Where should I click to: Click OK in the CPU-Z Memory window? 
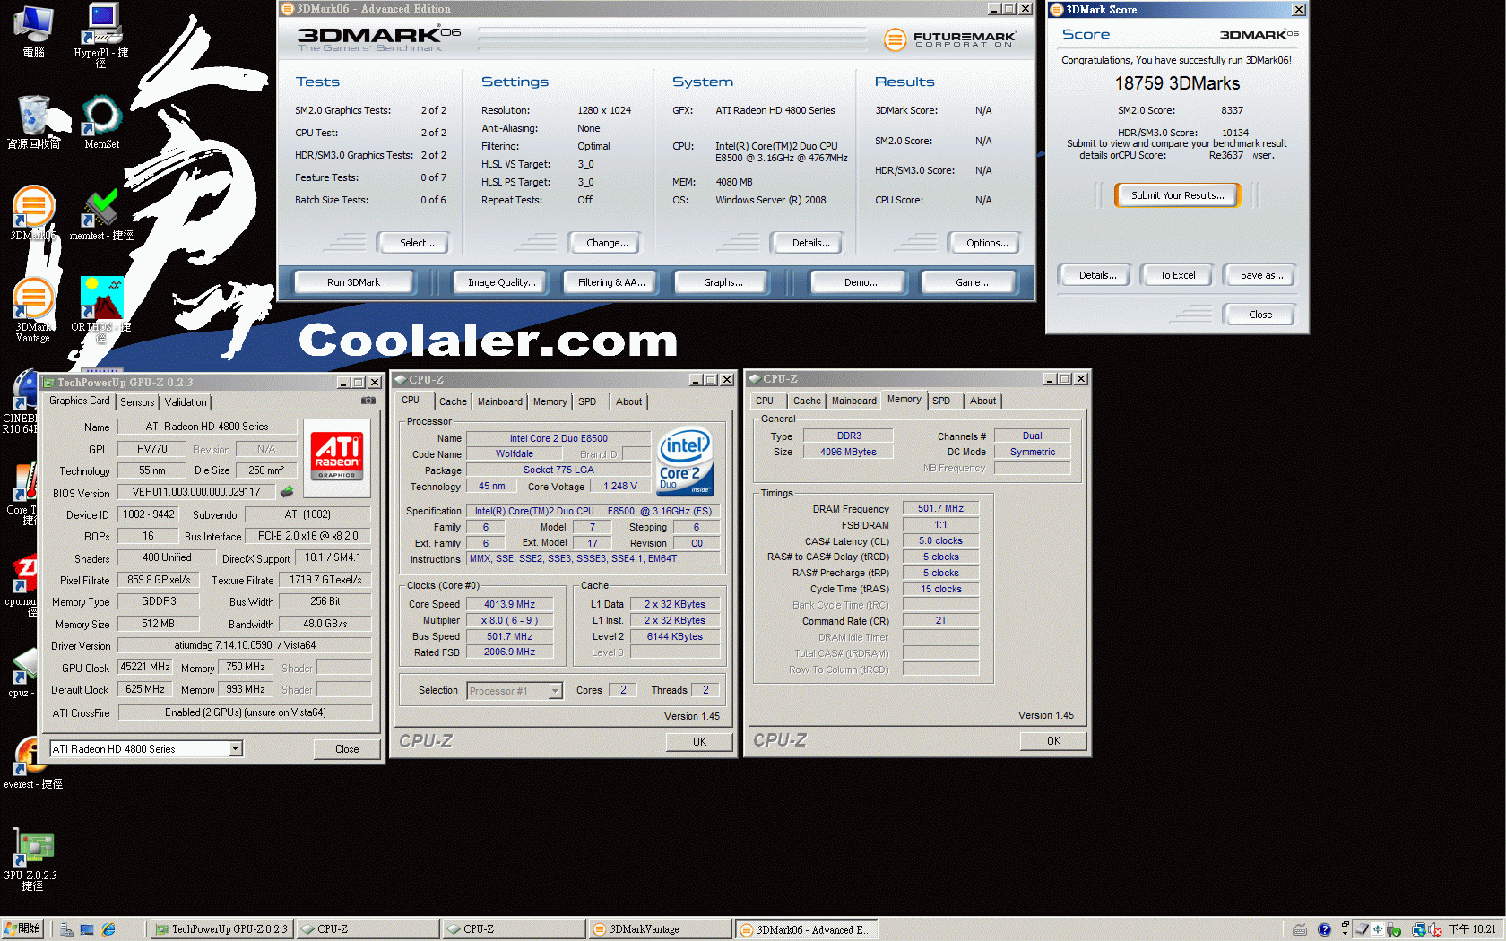tap(1053, 741)
